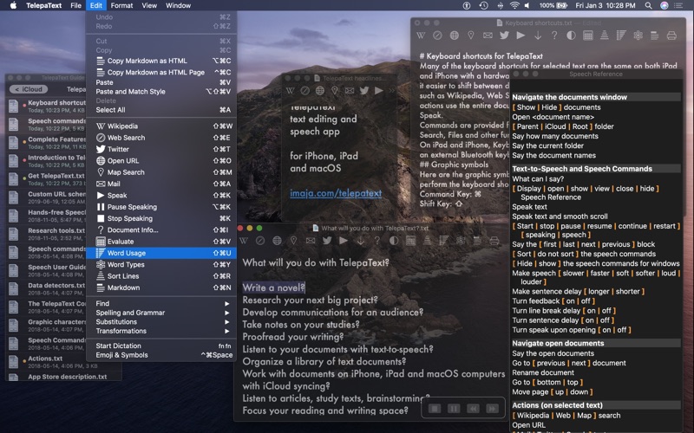Image resolution: width=694 pixels, height=433 pixels.
Task: Choose Pause Speaking menu item
Action: (161, 207)
